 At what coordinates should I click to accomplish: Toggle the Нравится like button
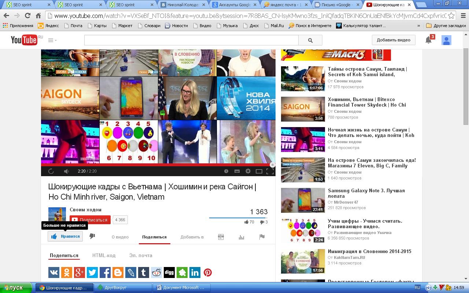(x=65, y=237)
